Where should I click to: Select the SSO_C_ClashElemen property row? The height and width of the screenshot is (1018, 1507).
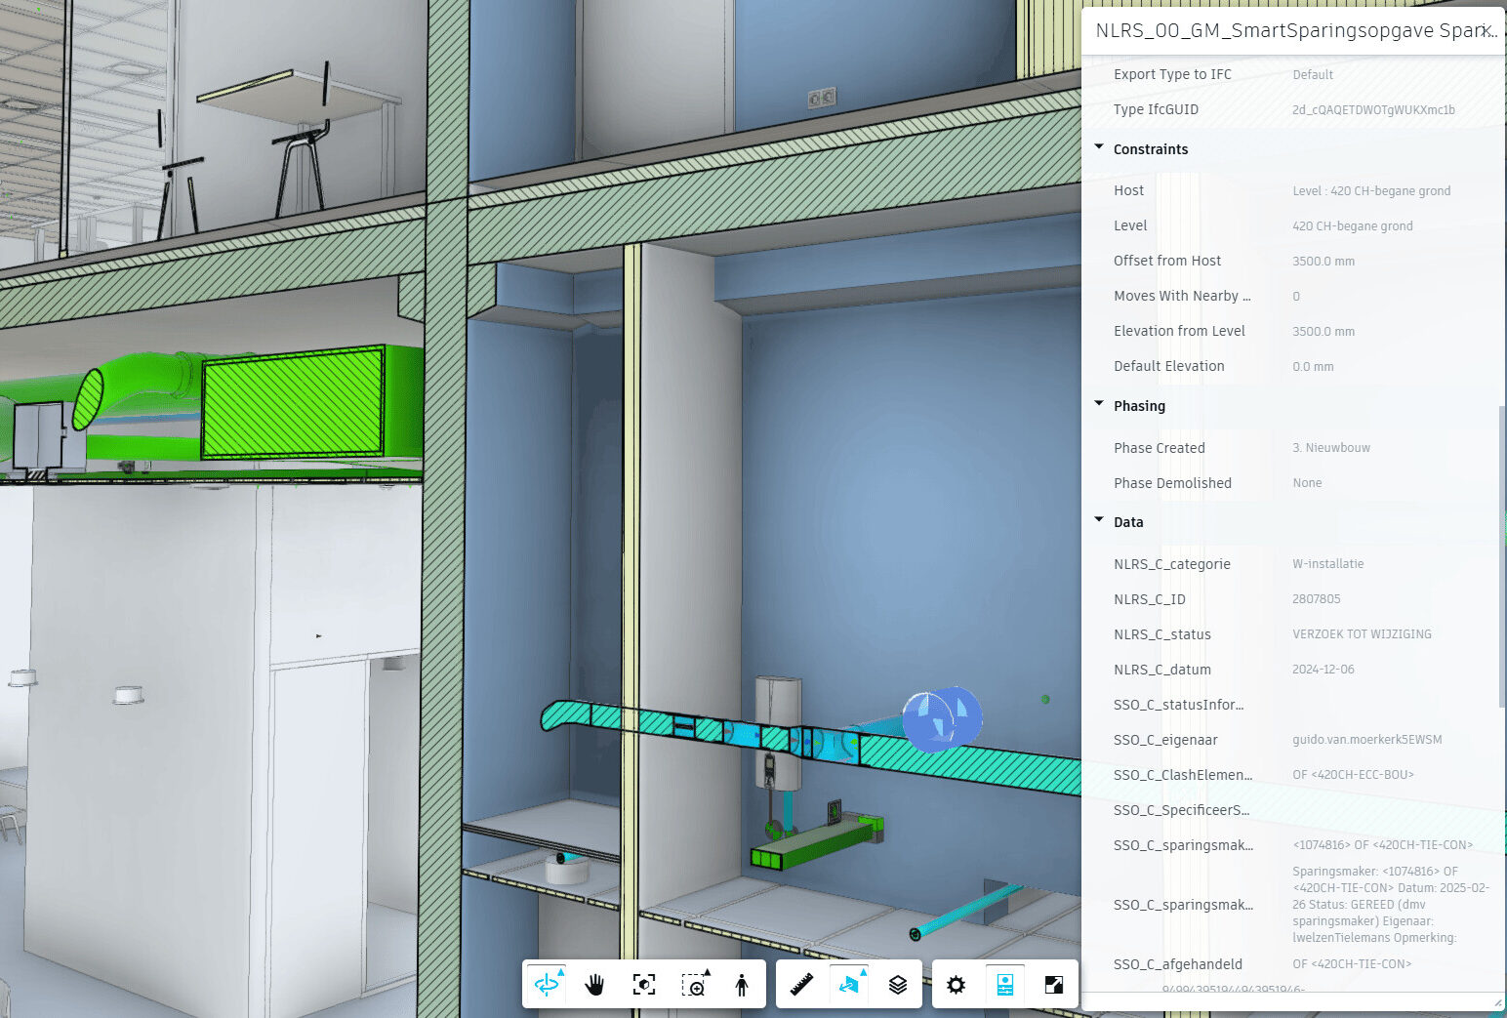[1293, 774]
